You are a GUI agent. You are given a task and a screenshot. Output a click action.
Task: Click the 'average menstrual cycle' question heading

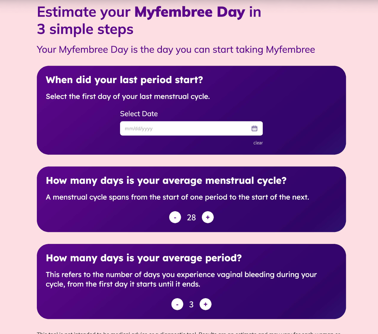[x=166, y=181]
